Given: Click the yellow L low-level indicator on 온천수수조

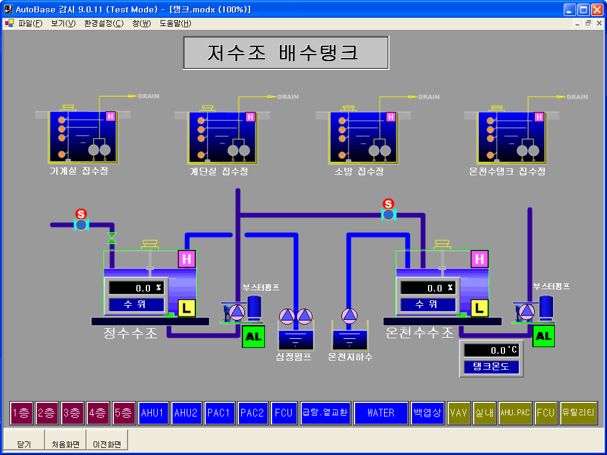Looking at the screenshot, I should pos(479,307).
